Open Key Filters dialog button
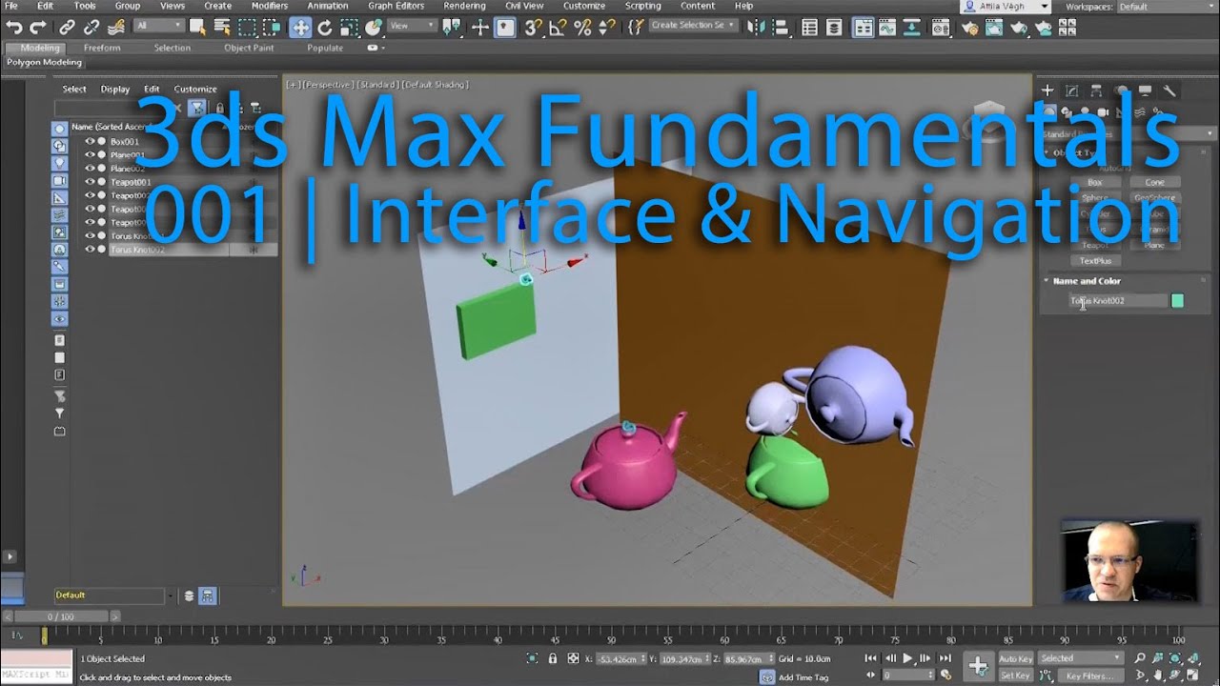Viewport: 1220px width, 686px height. click(x=1089, y=675)
